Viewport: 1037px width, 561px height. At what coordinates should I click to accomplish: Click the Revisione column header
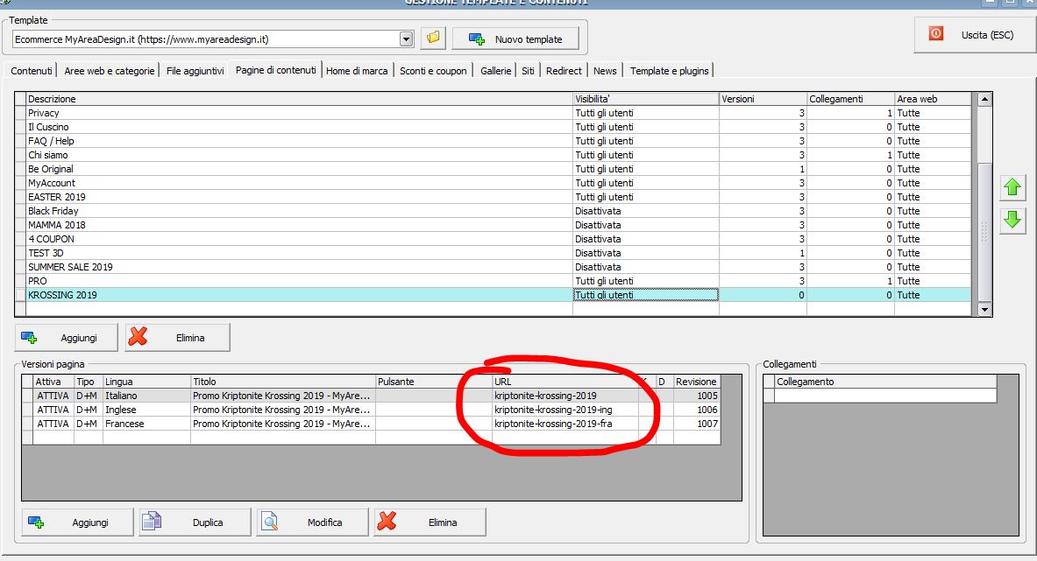(696, 382)
